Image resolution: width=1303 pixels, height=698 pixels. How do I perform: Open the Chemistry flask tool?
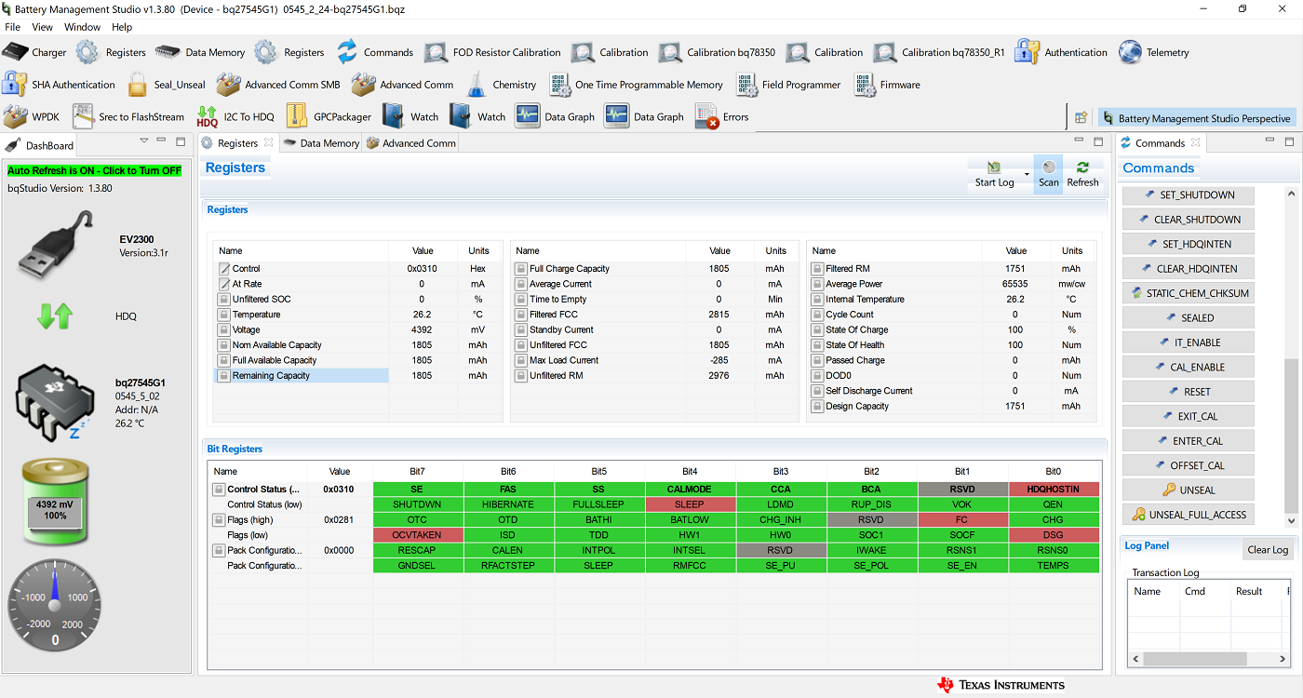click(x=502, y=85)
